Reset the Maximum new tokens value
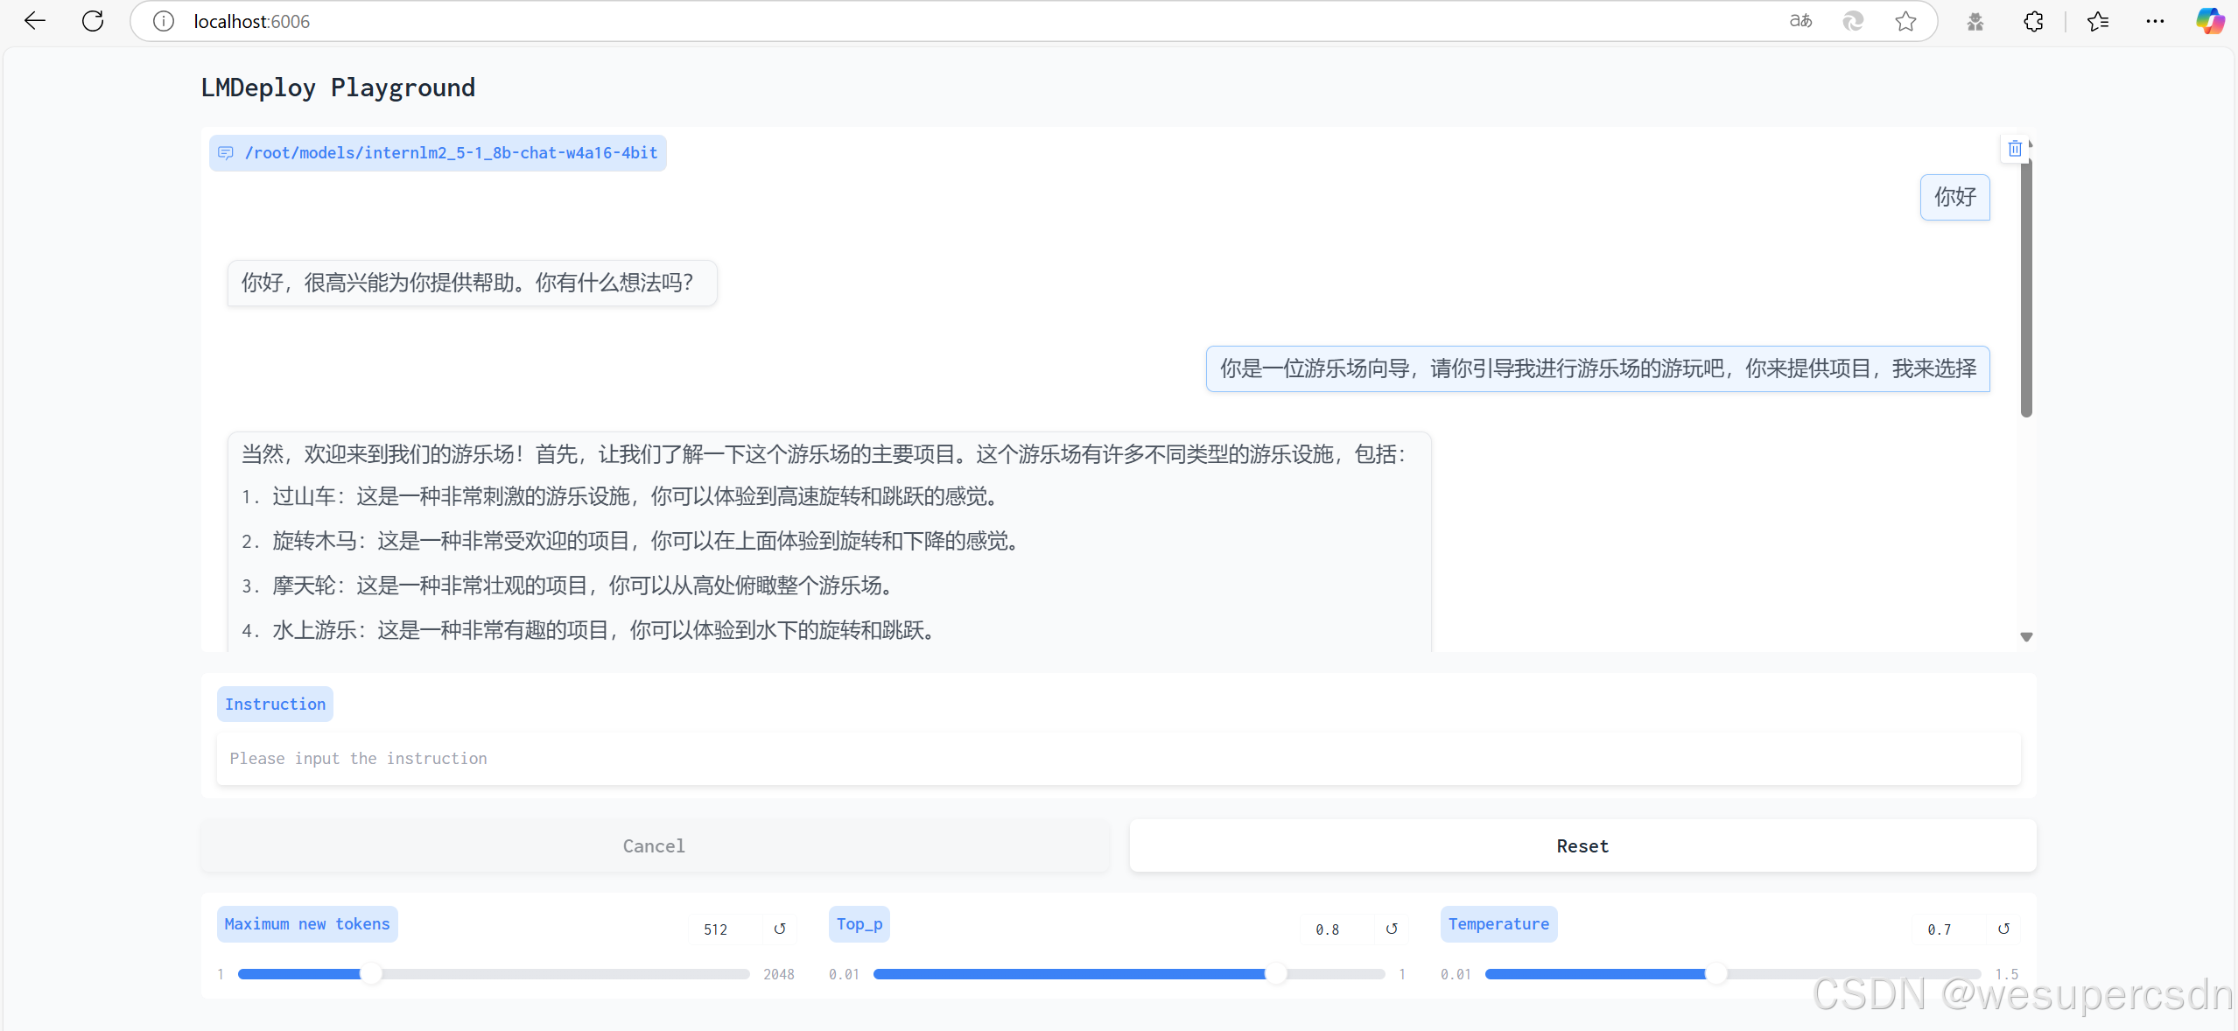The height and width of the screenshot is (1031, 2238). 779,929
